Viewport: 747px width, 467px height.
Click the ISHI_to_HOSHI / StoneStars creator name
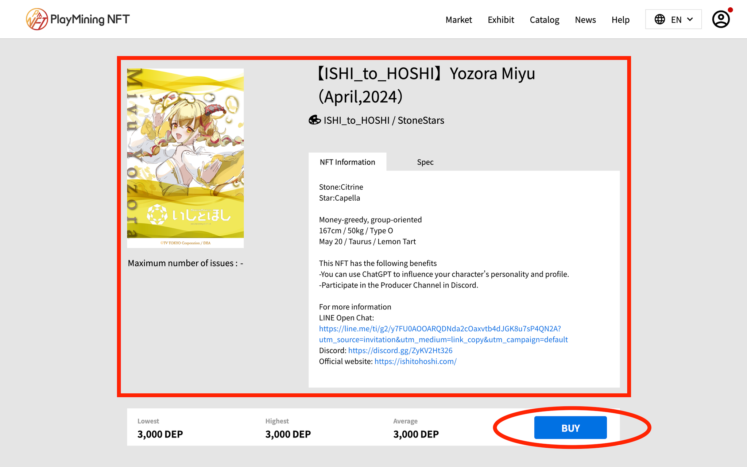384,120
